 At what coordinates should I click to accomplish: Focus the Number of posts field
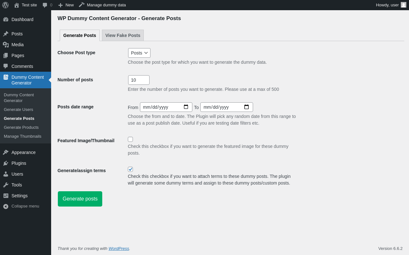(139, 80)
